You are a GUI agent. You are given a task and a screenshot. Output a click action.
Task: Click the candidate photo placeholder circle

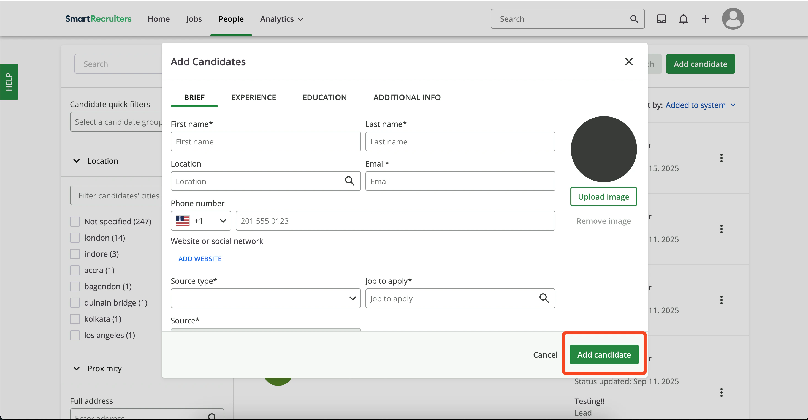coord(603,149)
